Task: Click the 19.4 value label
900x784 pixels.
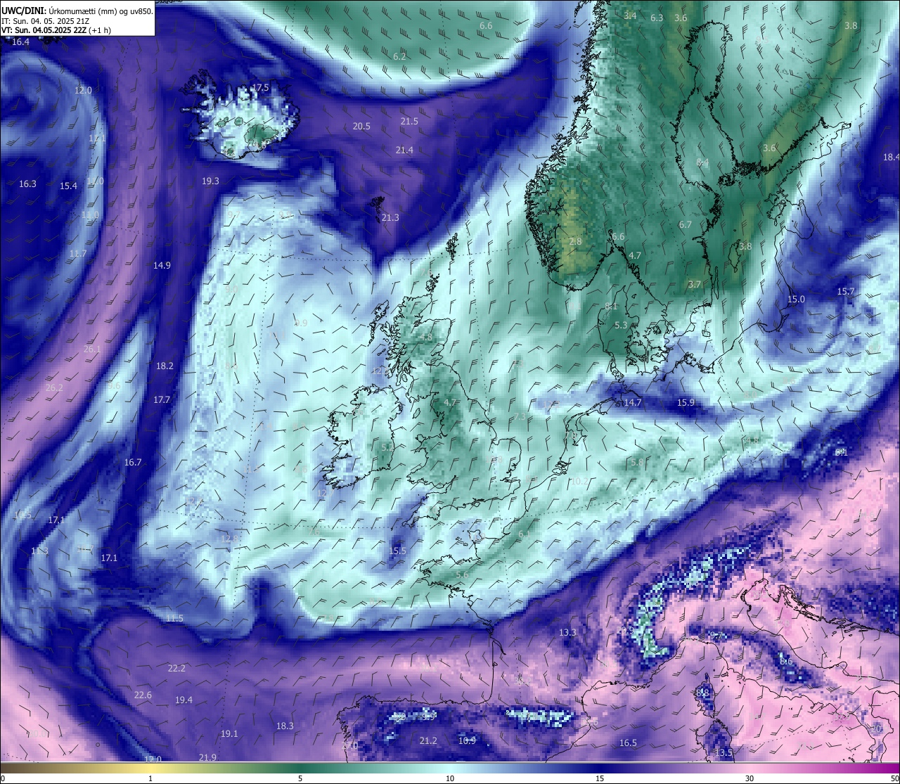Action: pos(184,700)
